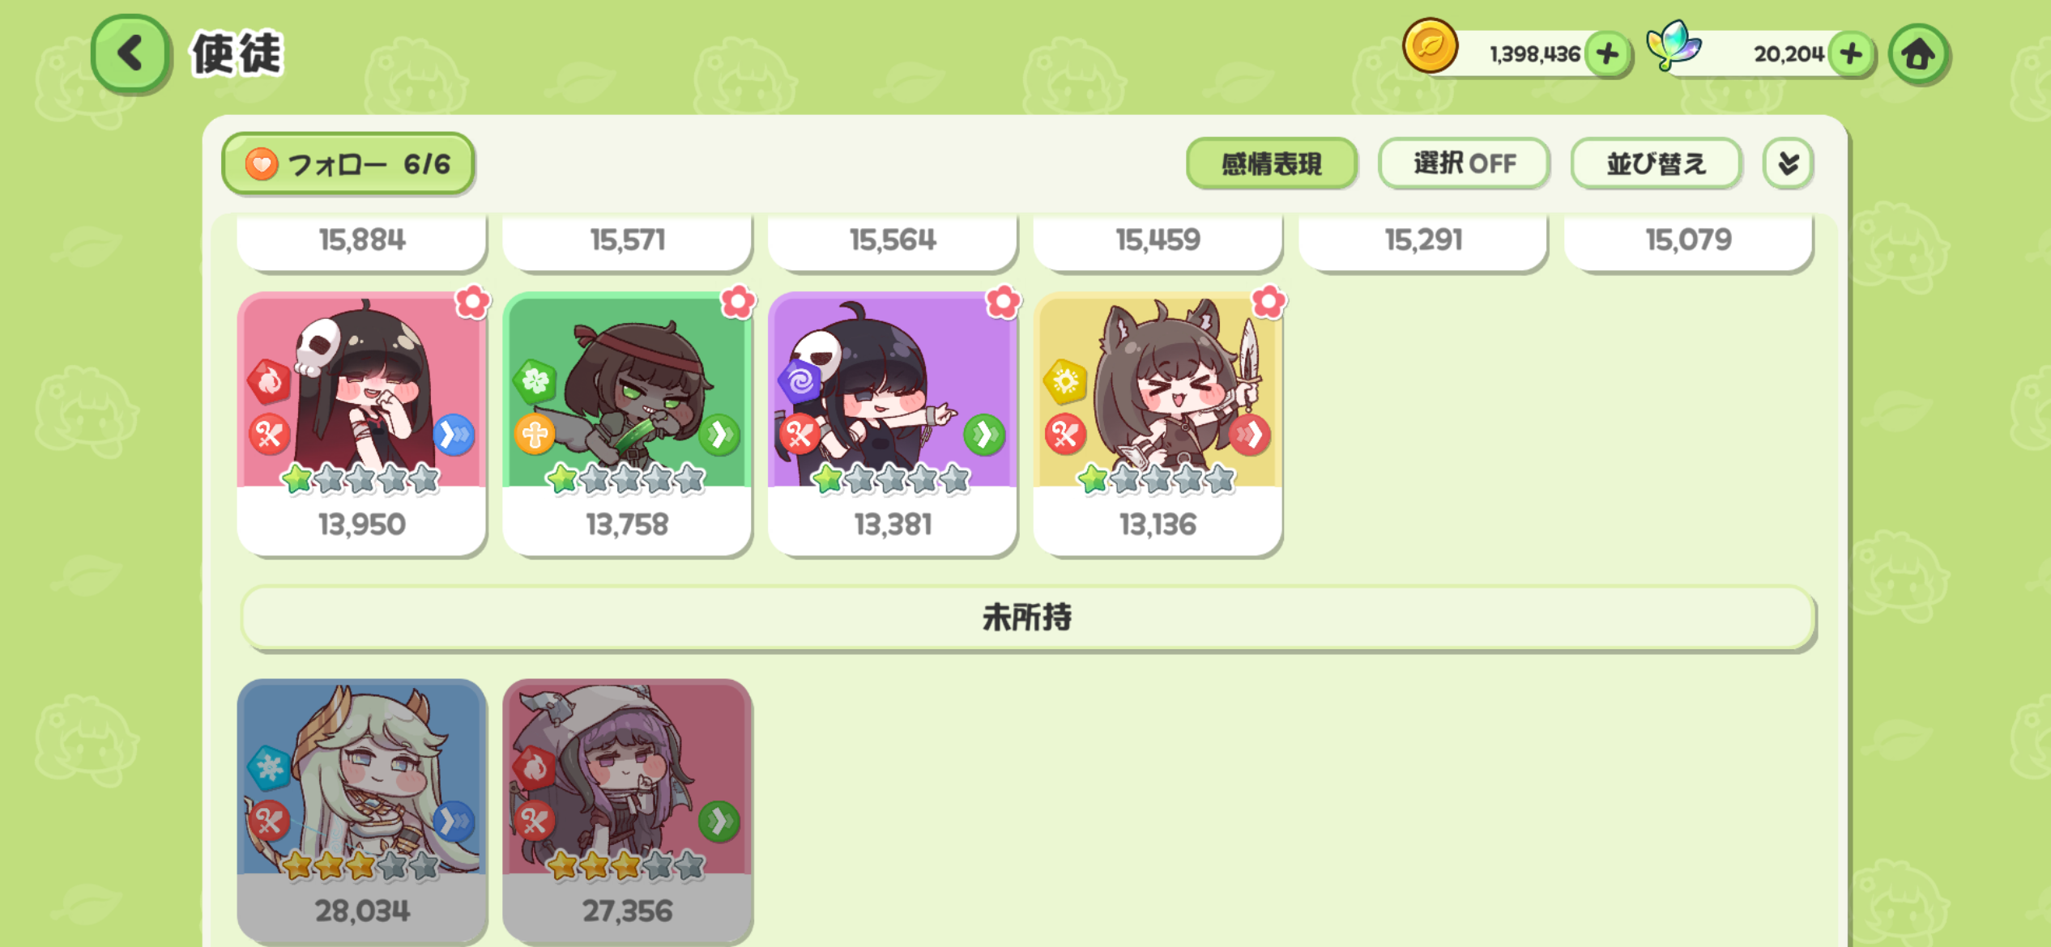
Task: Add crystals with plus icon
Action: pos(1852,54)
